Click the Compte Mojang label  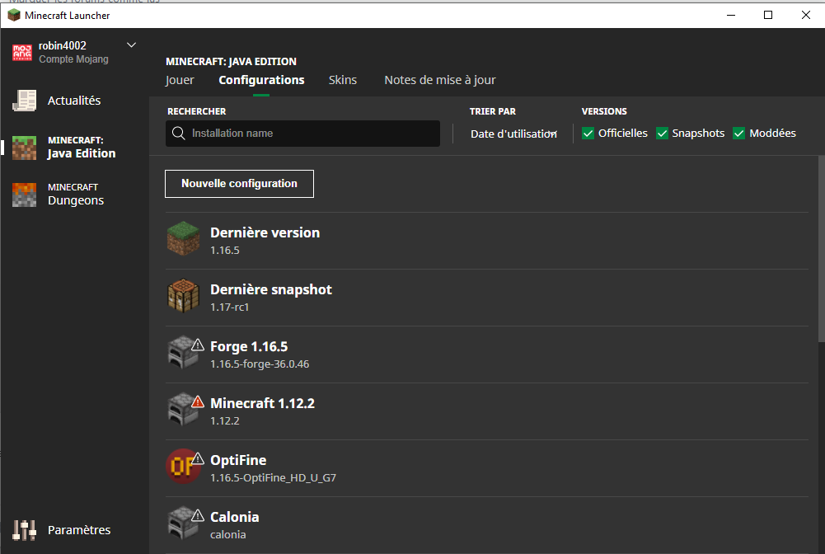tap(73, 59)
